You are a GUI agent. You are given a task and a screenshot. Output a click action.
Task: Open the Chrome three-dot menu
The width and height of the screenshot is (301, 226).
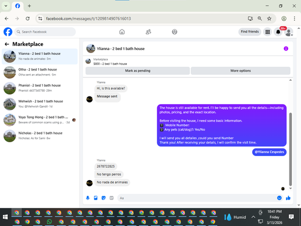[294, 19]
